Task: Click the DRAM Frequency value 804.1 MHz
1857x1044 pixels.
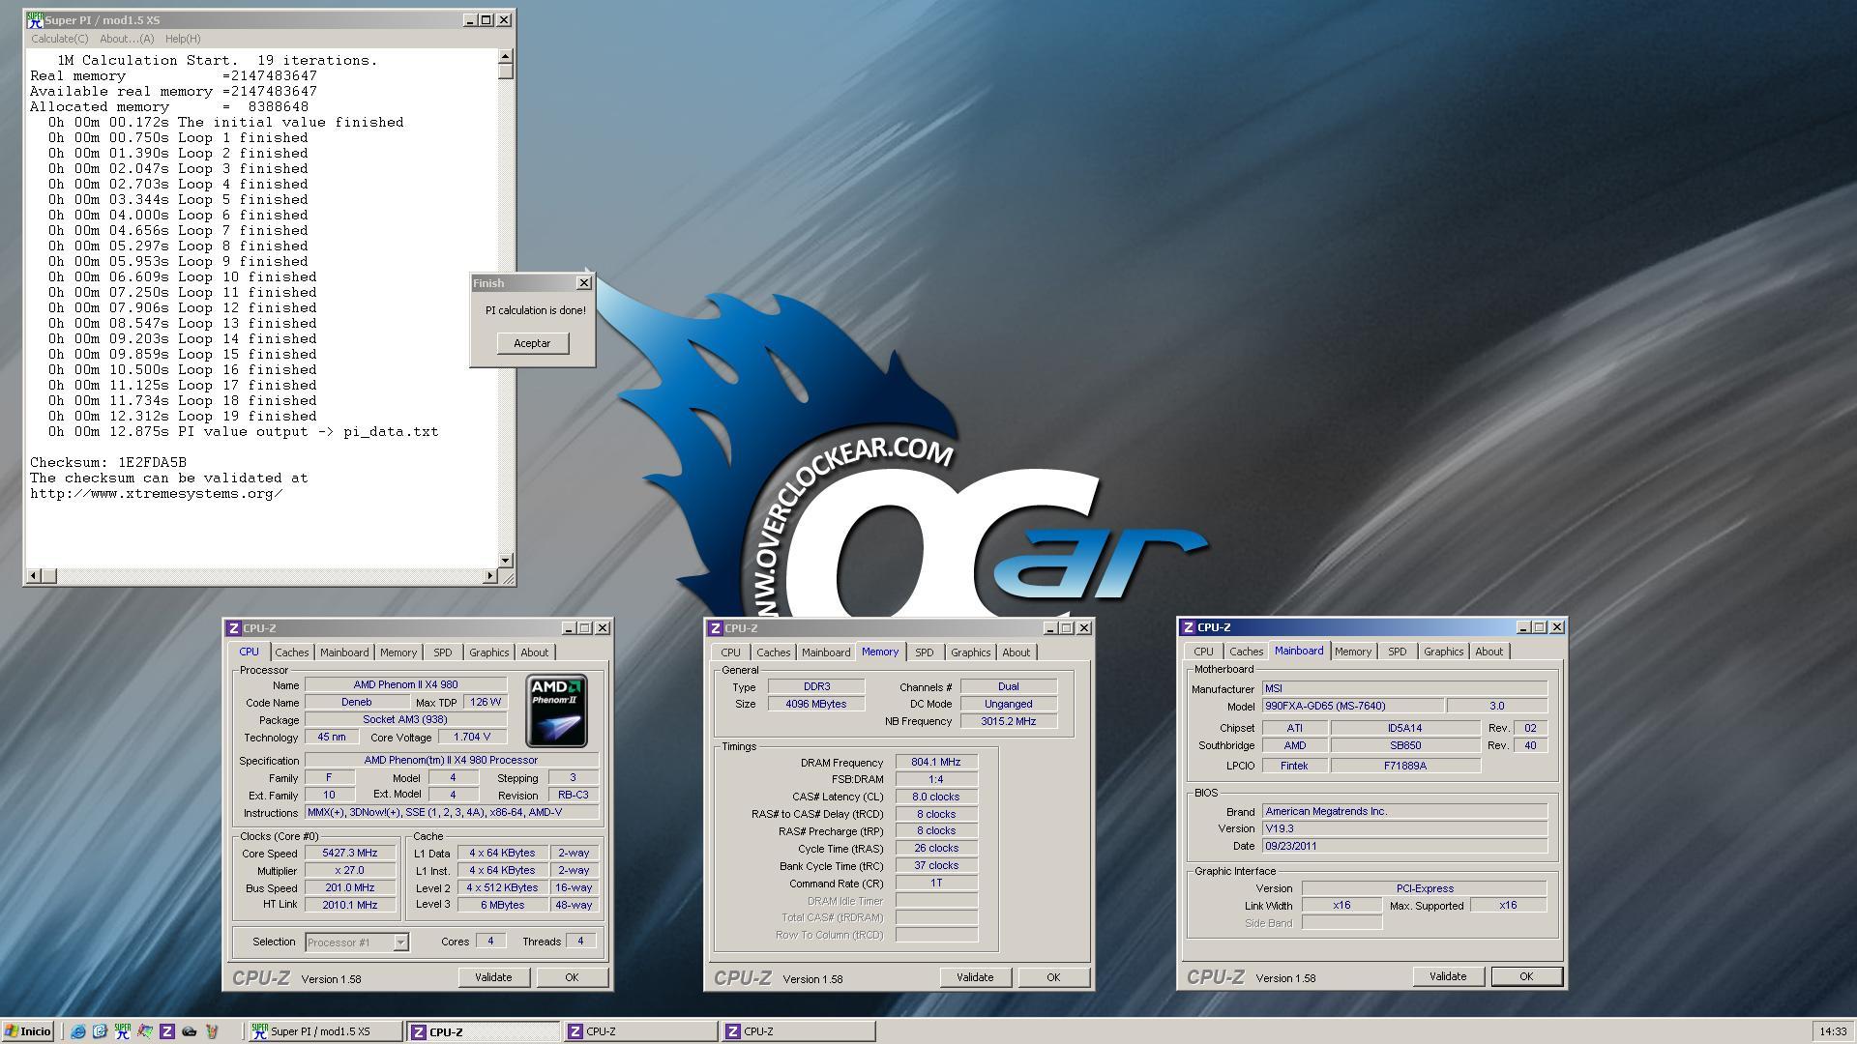Action: pos(935,763)
